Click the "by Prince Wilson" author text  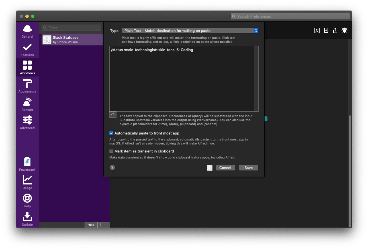pyautogui.click(x=65, y=42)
